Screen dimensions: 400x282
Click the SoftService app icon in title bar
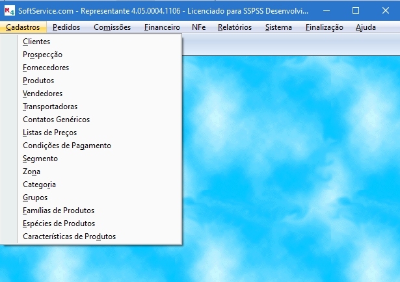tap(8, 10)
